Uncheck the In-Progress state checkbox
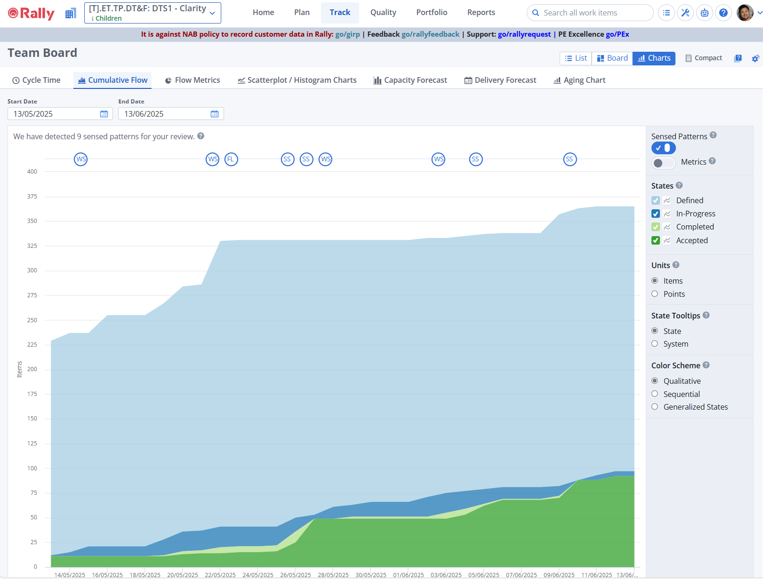Viewport: 763px width, 579px height. 656,214
